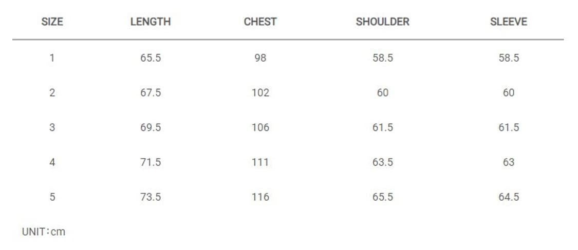Click sleeve value 64.5
The height and width of the screenshot is (250, 578).
point(509,197)
